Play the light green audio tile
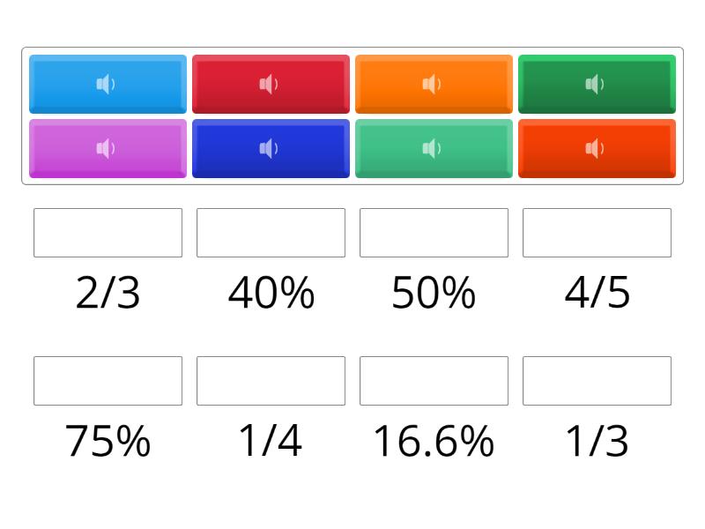Screen dimensions: 705x529 click(x=433, y=149)
